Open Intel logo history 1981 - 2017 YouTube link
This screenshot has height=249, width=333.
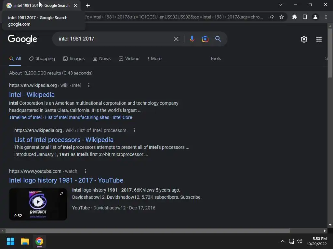(x=66, y=180)
